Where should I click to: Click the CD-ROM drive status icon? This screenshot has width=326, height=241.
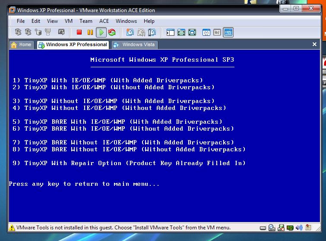272,228
